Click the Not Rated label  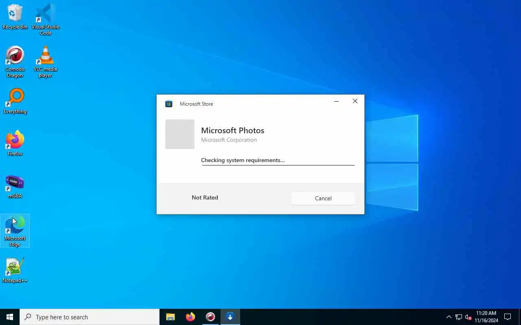click(x=205, y=197)
